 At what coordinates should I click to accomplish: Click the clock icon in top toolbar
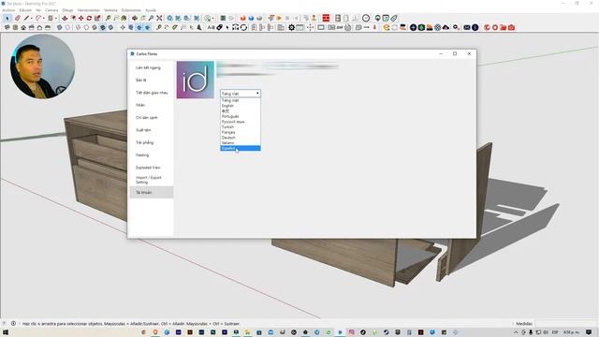pos(366,18)
